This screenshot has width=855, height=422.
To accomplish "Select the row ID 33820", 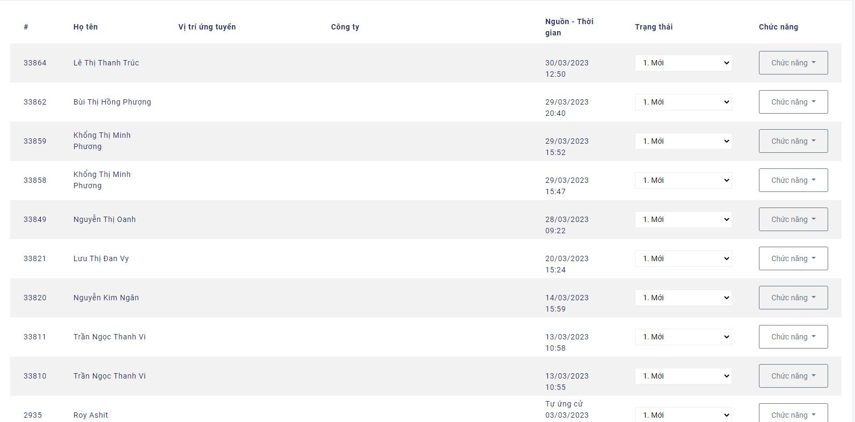I will coord(35,298).
